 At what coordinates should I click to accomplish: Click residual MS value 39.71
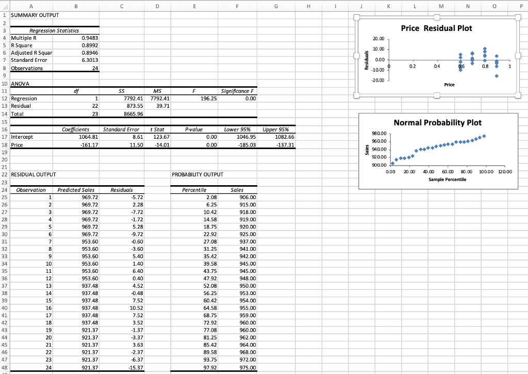[157, 106]
